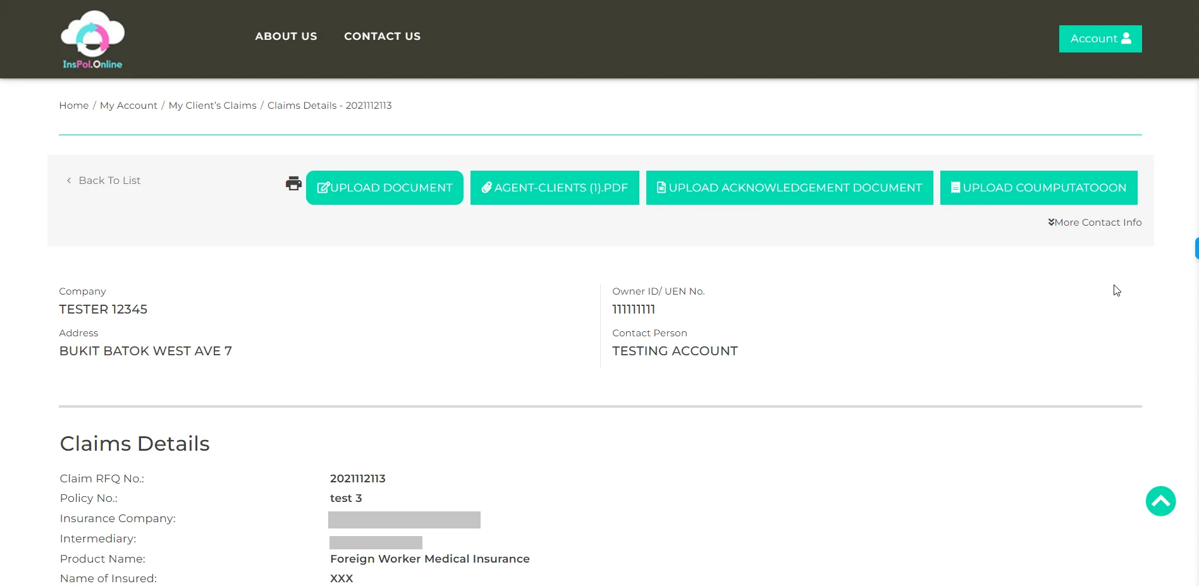
Task: Navigate to My Client's Claims breadcrumb
Action: (212, 106)
